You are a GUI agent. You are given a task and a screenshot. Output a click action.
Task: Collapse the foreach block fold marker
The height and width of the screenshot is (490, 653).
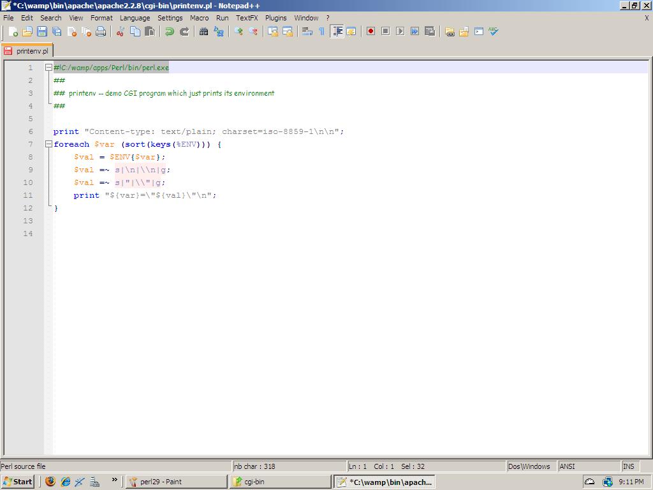[x=48, y=144]
